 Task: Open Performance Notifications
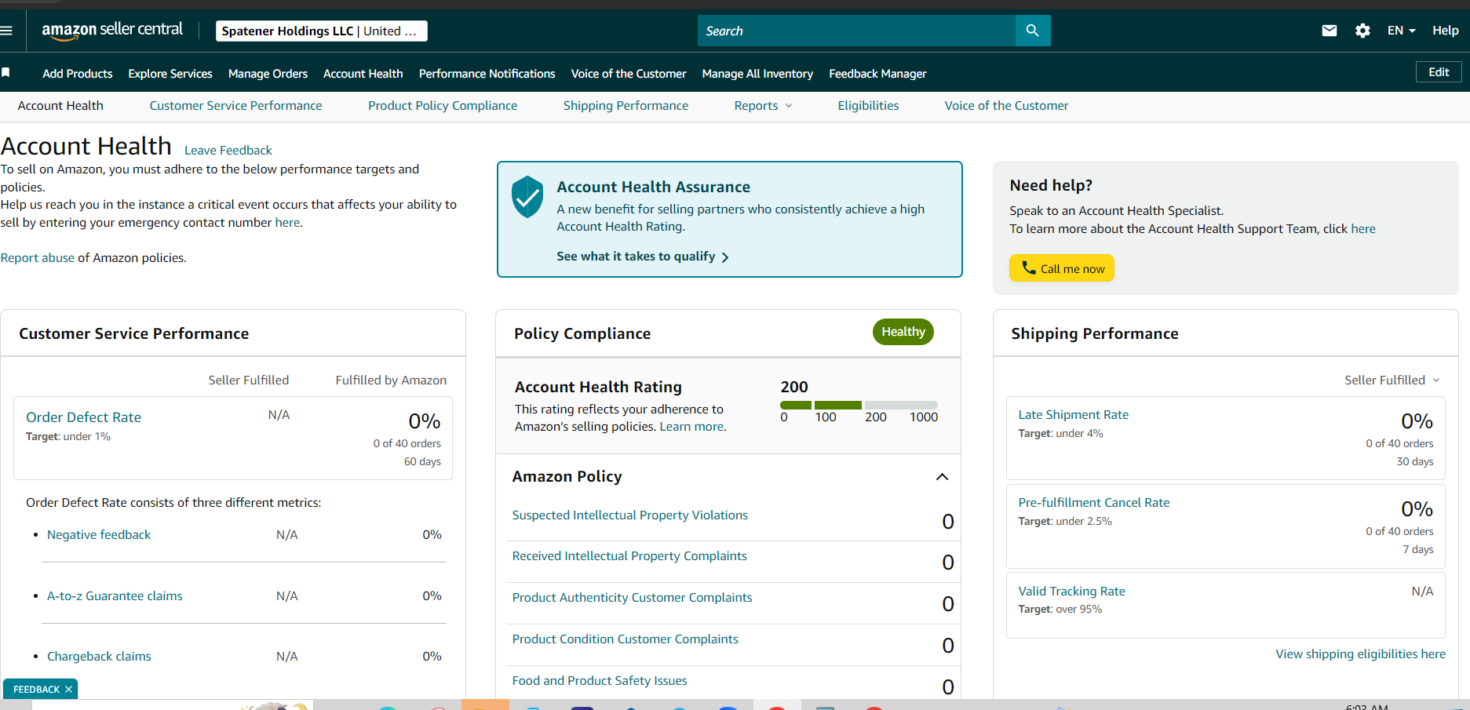click(x=487, y=74)
